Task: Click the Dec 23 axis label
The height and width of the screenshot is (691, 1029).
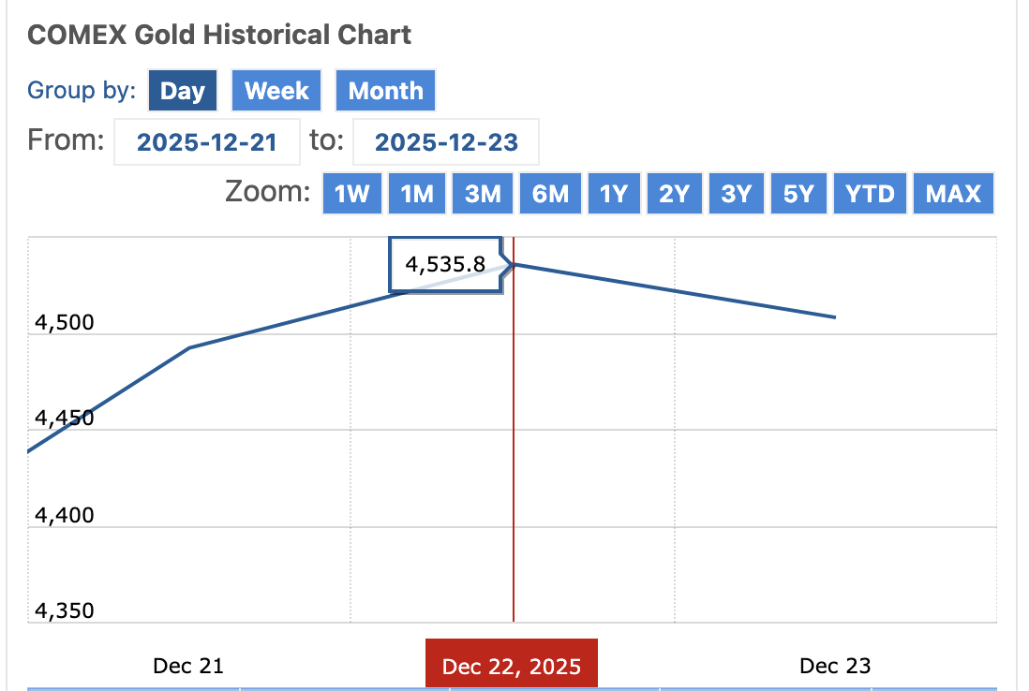Action: pos(835,666)
